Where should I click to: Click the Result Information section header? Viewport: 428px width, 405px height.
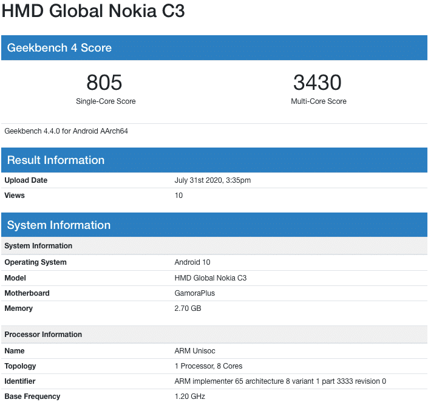pyautogui.click(x=55, y=160)
